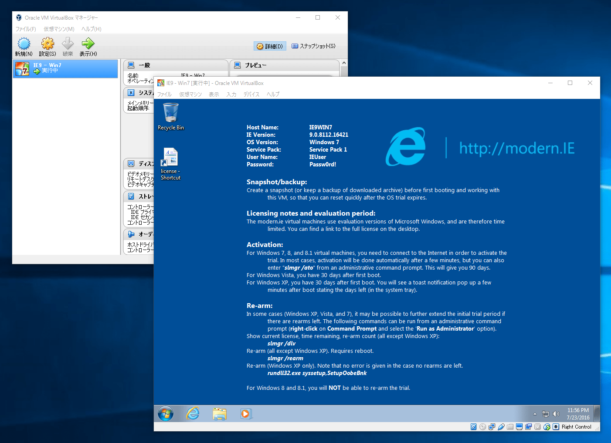611x443 pixels.
Task: Open VM Settings (設定) from the toolbar
Action: click(48, 47)
